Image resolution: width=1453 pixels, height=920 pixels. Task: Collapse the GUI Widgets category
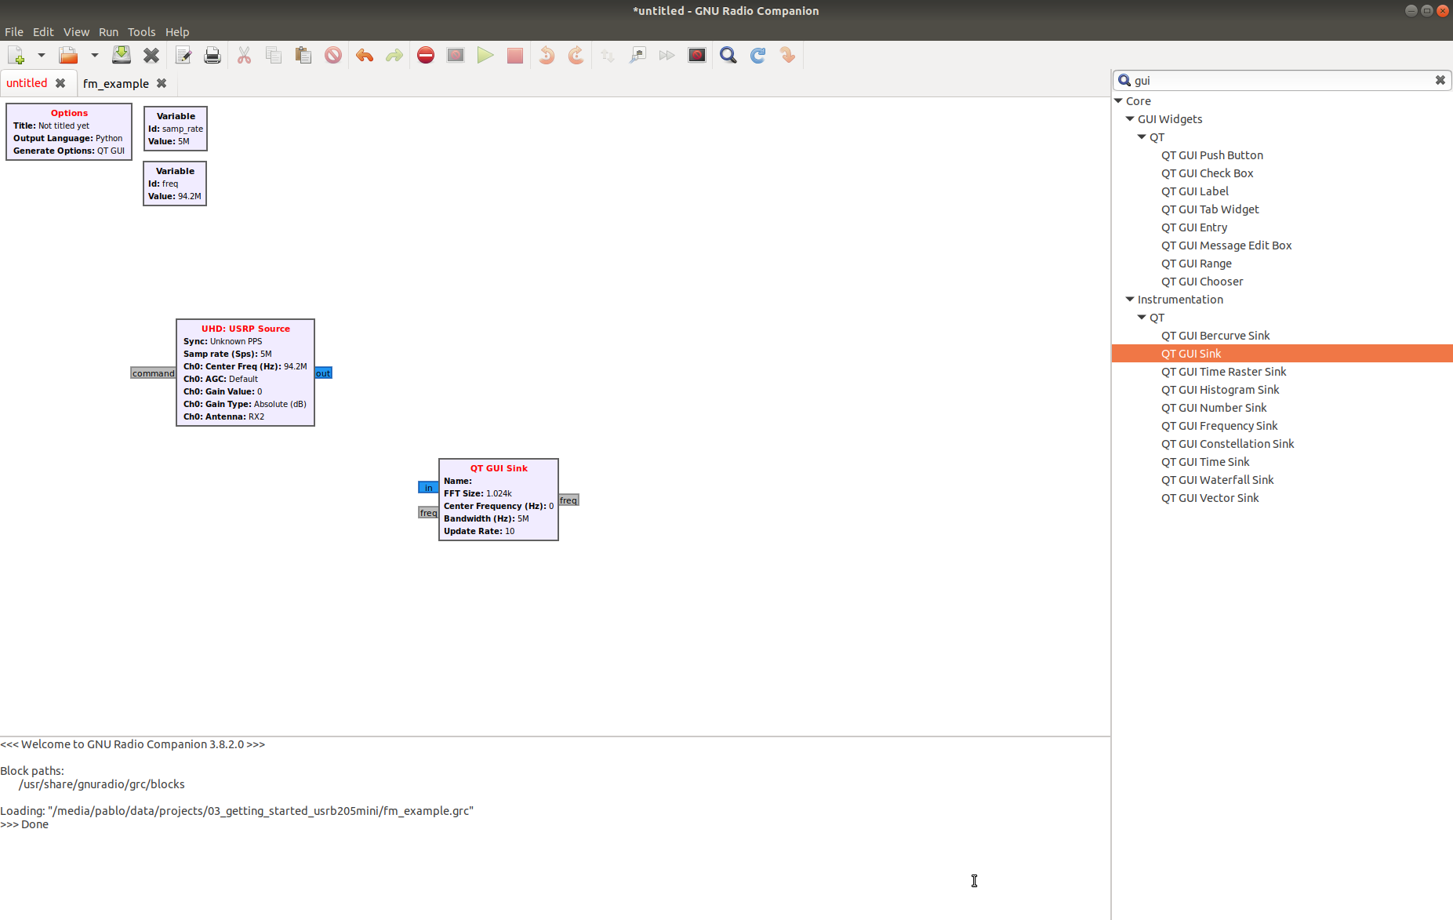pyautogui.click(x=1130, y=119)
